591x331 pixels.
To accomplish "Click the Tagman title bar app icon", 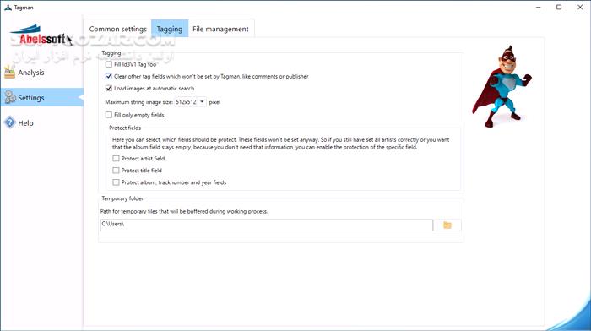I will tap(8, 7).
